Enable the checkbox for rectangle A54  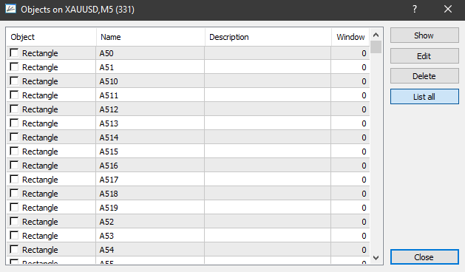pos(14,250)
